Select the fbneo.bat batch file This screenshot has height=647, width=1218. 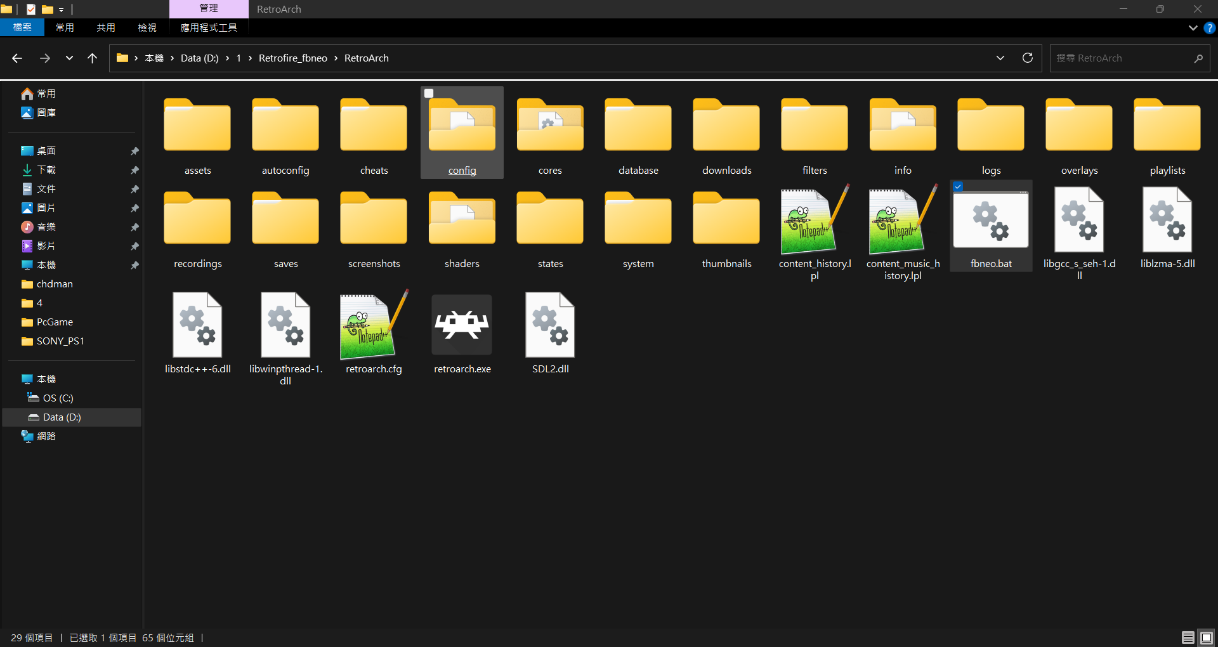click(x=991, y=227)
